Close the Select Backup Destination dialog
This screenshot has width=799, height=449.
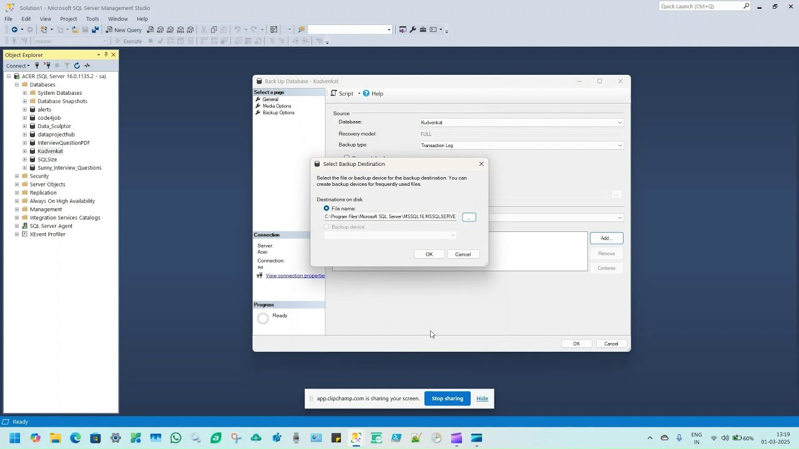(481, 164)
